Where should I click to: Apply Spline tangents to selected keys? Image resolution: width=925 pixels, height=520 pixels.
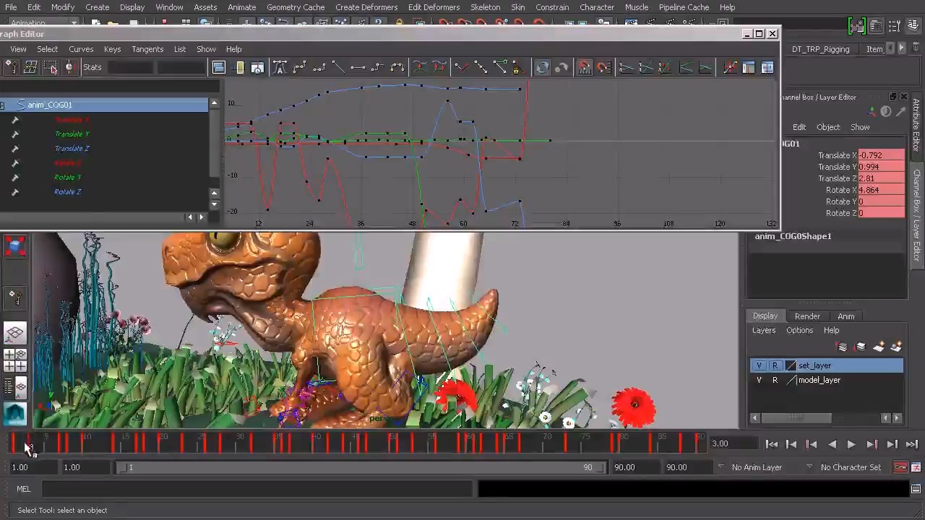(299, 67)
